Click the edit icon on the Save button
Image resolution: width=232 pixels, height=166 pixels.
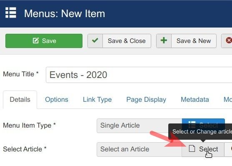coord(36,40)
